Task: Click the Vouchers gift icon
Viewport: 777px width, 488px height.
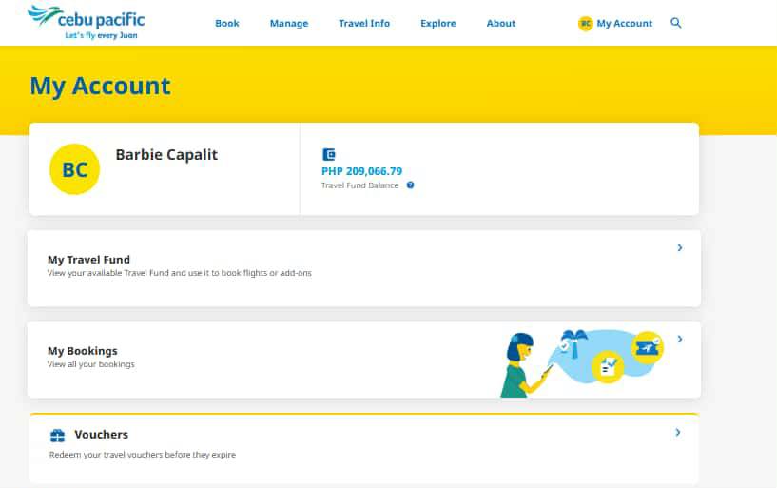Action: click(57, 436)
